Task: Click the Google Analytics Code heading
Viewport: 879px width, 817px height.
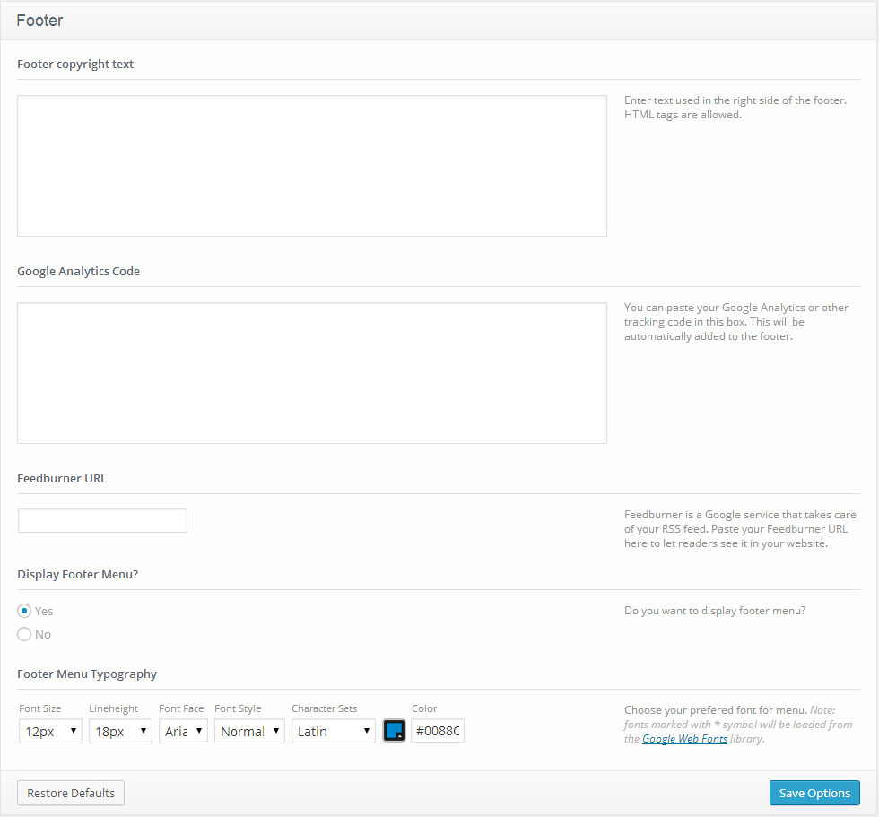Action: pos(78,271)
